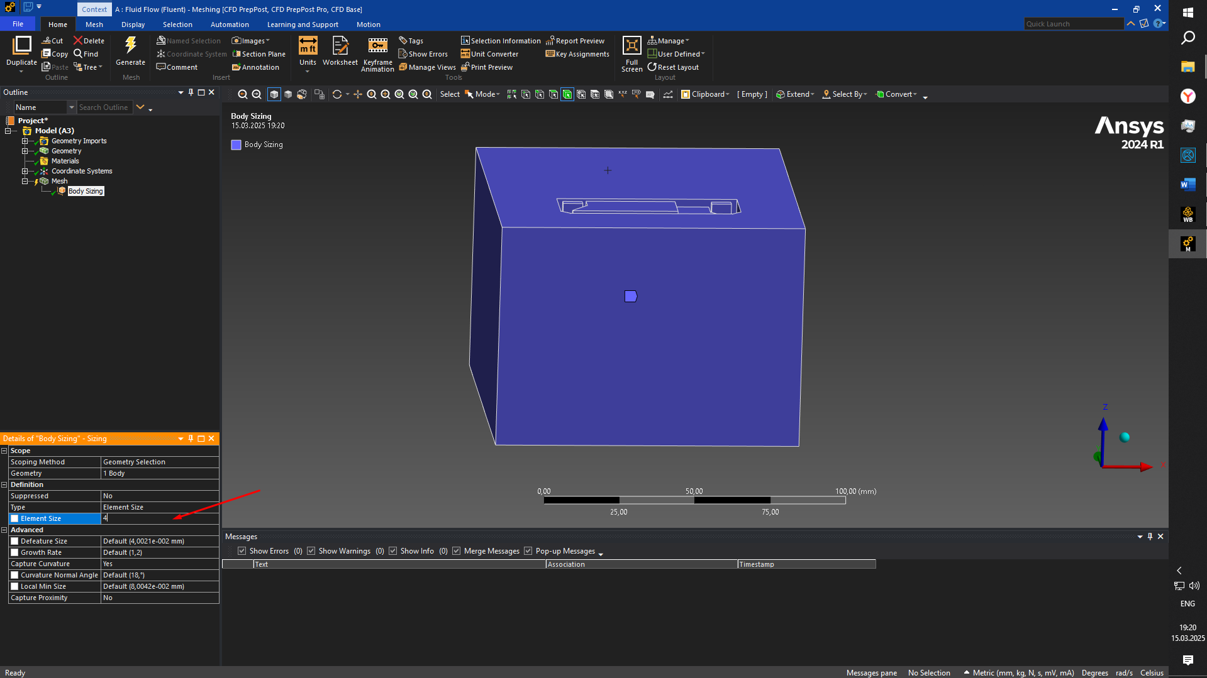Open the Mesh ribbon tab
This screenshot has height=678, width=1207.
pos(94,25)
